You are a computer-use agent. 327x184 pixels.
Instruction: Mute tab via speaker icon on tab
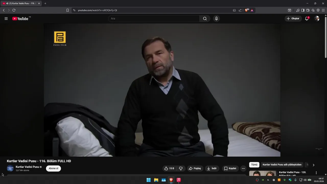click(7, 3)
